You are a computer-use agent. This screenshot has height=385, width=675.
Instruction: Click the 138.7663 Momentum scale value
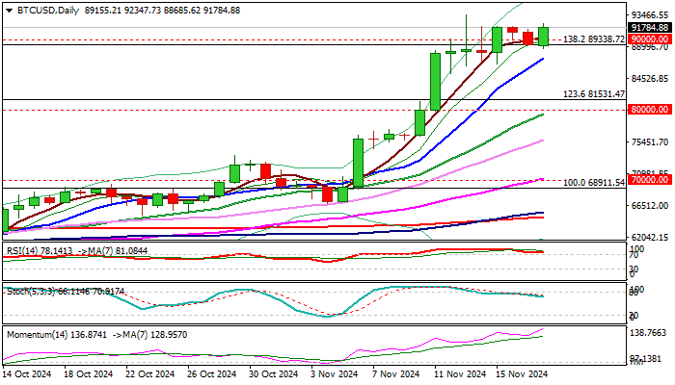click(x=648, y=333)
